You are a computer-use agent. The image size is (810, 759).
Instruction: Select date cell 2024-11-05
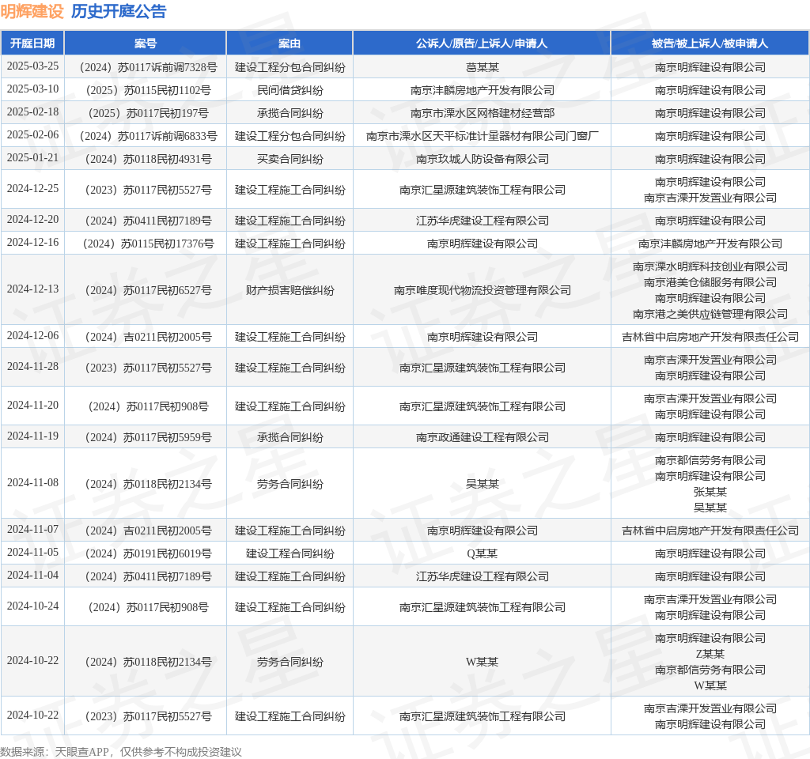(x=32, y=553)
